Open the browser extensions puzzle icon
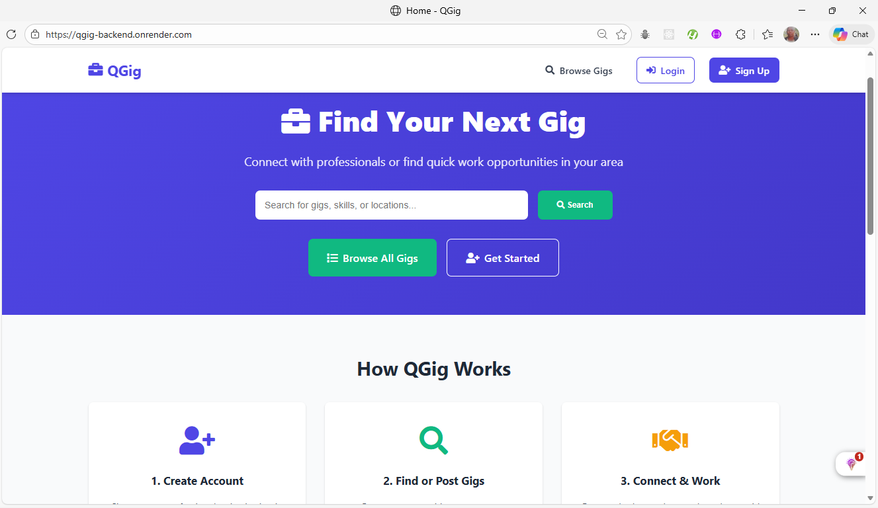 click(x=740, y=34)
